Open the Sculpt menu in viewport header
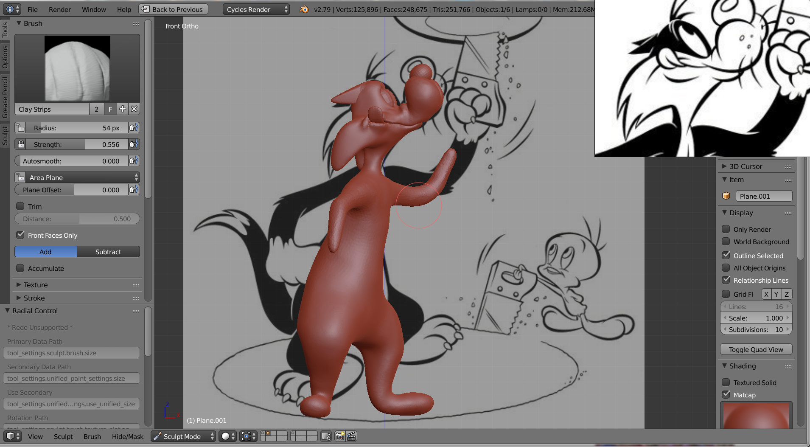The width and height of the screenshot is (810, 447). (63, 436)
